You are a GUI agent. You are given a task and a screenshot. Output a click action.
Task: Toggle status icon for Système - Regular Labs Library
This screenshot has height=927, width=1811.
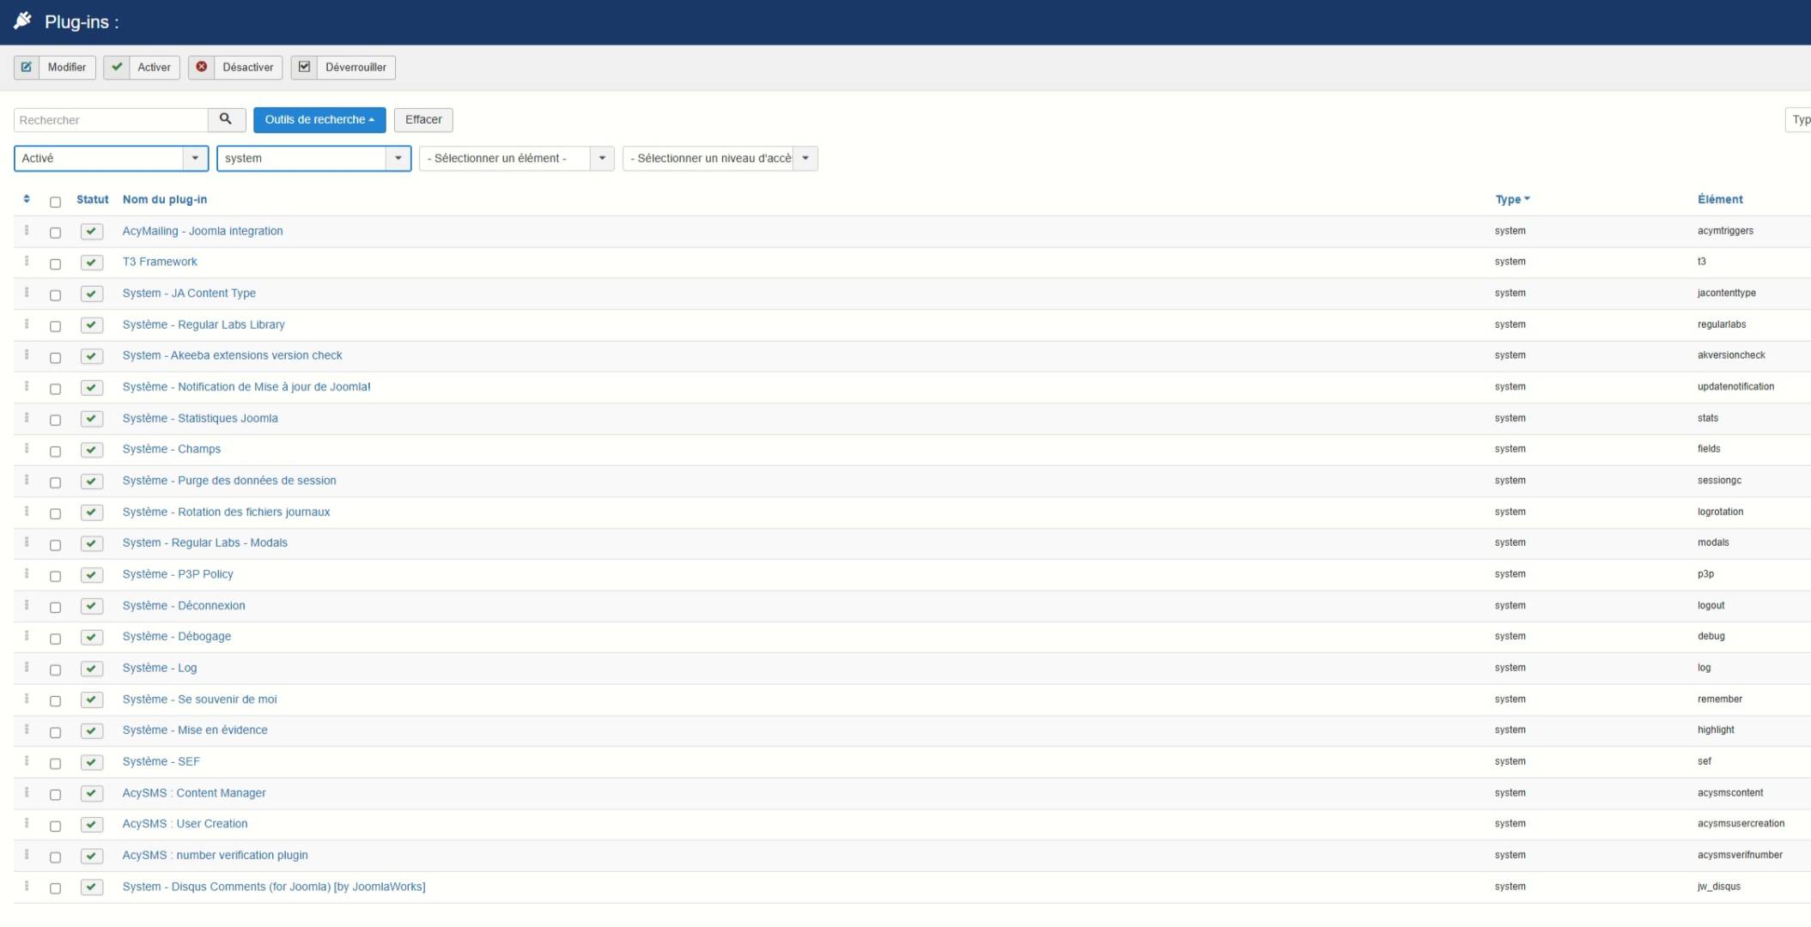[x=92, y=324]
